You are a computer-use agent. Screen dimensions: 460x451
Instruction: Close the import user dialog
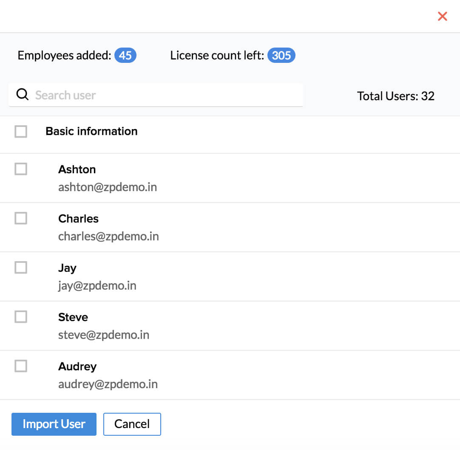443,17
